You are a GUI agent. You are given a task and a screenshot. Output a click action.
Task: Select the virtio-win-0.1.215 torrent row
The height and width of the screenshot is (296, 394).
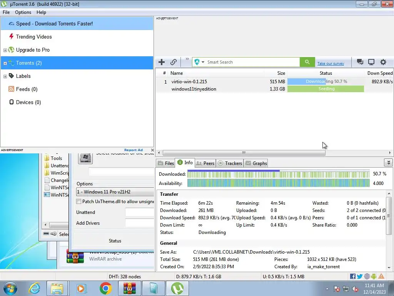[x=274, y=82]
